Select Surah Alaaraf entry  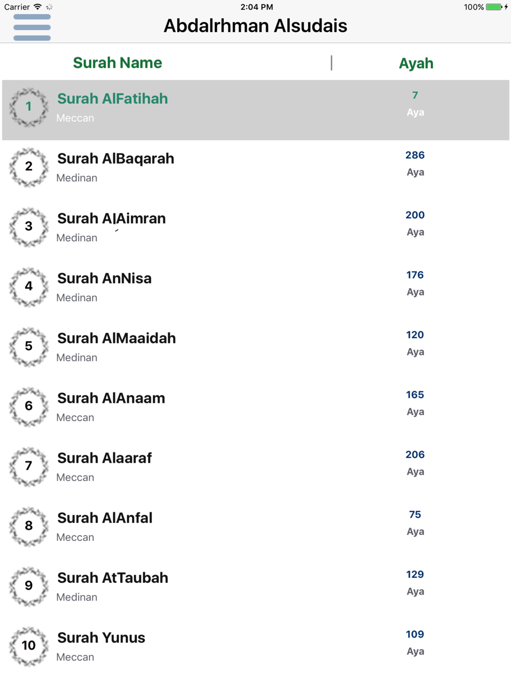255,469
